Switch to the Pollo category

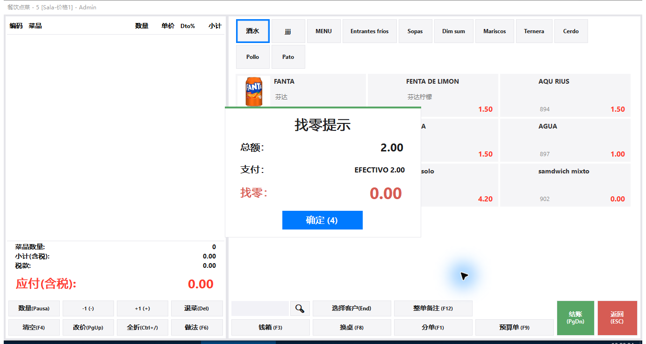pyautogui.click(x=253, y=57)
